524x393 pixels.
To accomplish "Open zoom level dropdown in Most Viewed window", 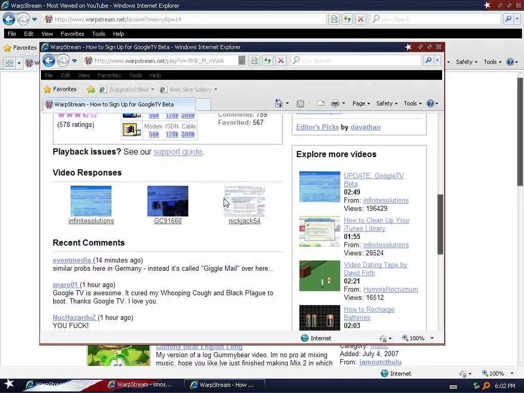I will tap(512, 373).
